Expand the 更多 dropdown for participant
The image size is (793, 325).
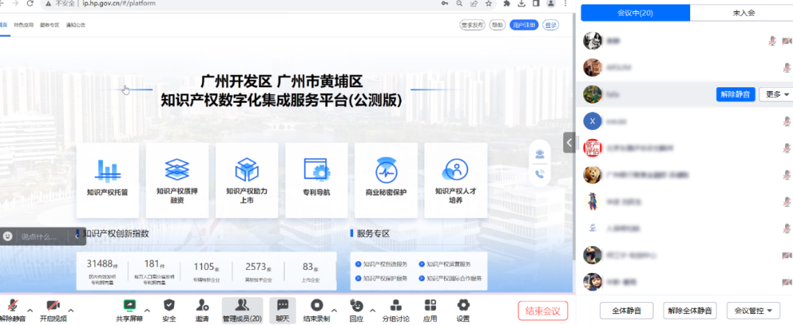(x=777, y=94)
